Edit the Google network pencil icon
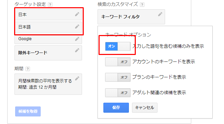Screen dimensions: 224x124 (77, 39)
